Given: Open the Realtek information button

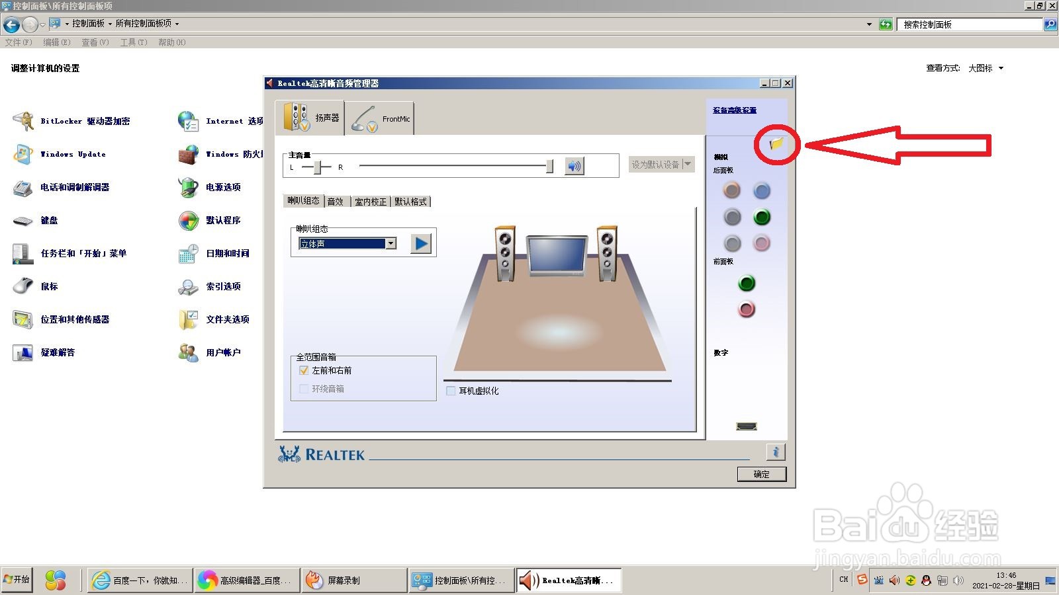Looking at the screenshot, I should [776, 452].
